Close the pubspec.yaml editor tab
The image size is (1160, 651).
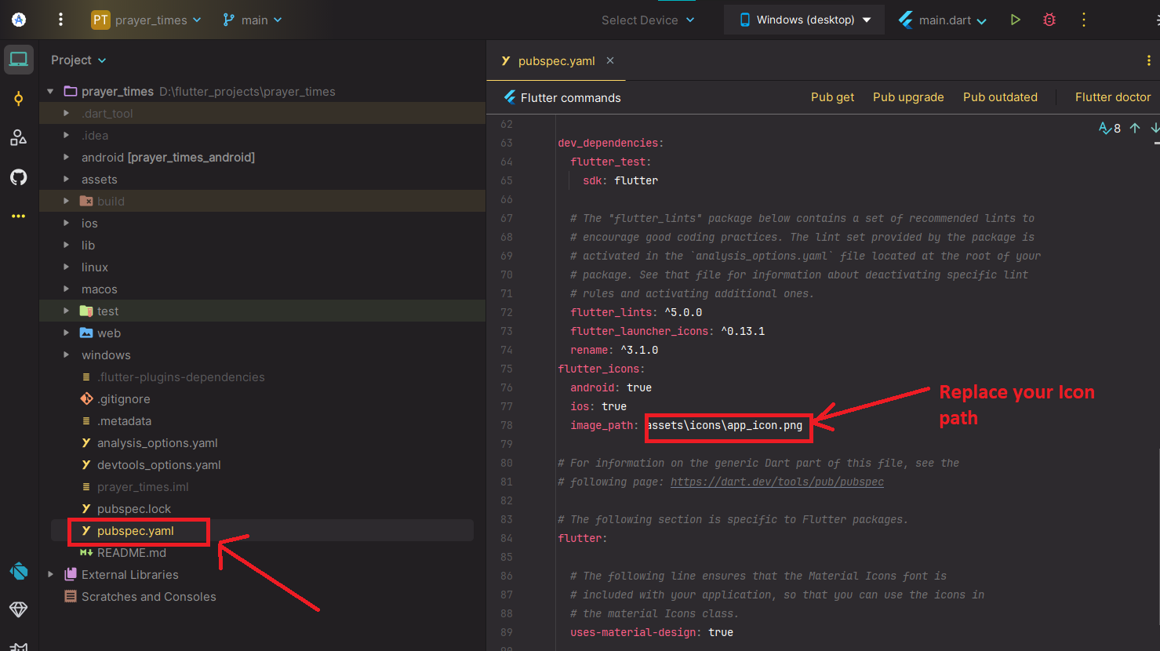(x=610, y=61)
